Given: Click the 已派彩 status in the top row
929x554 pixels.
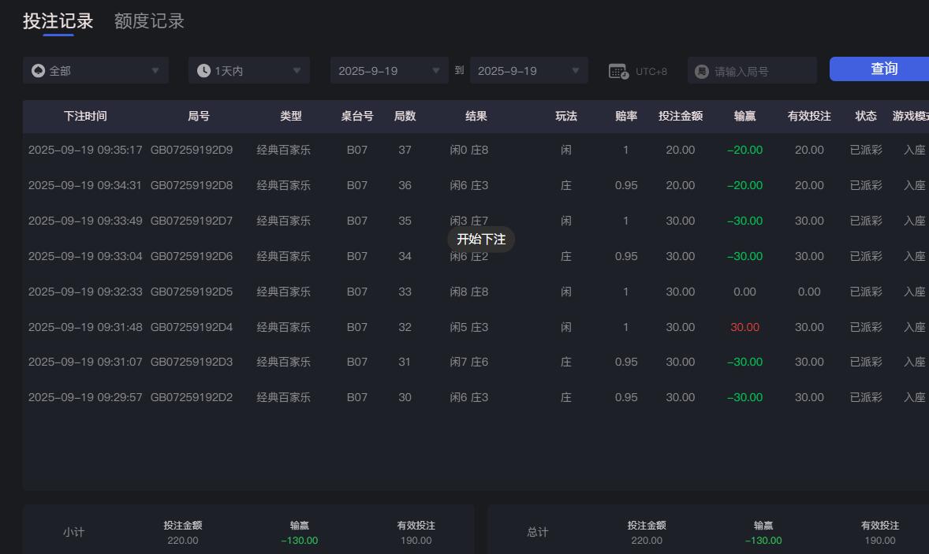Looking at the screenshot, I should [865, 150].
